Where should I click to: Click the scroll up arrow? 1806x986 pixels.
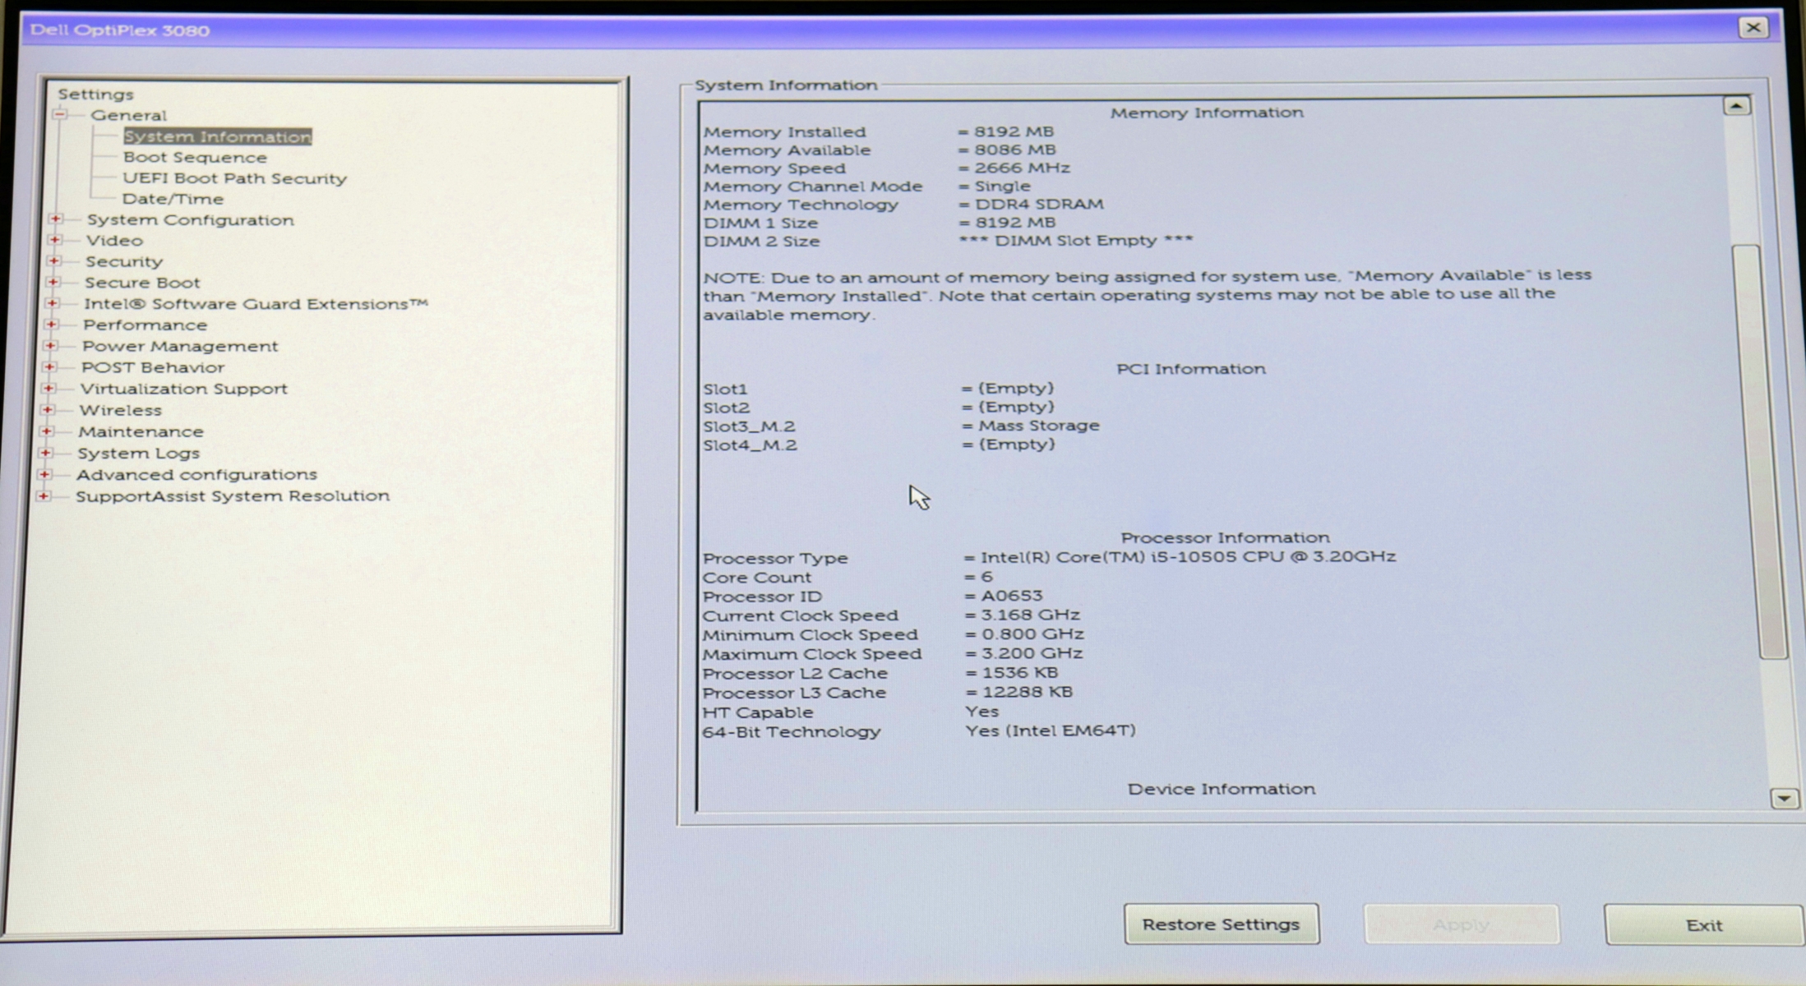1736,106
